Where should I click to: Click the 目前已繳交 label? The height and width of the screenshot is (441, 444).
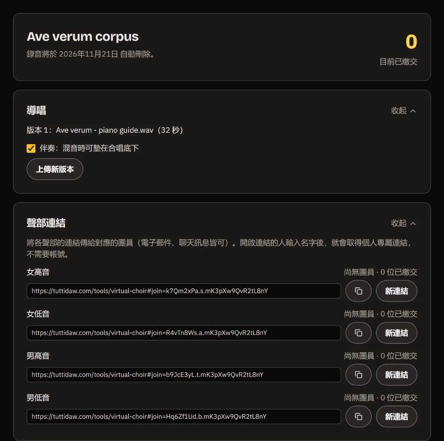pos(398,62)
